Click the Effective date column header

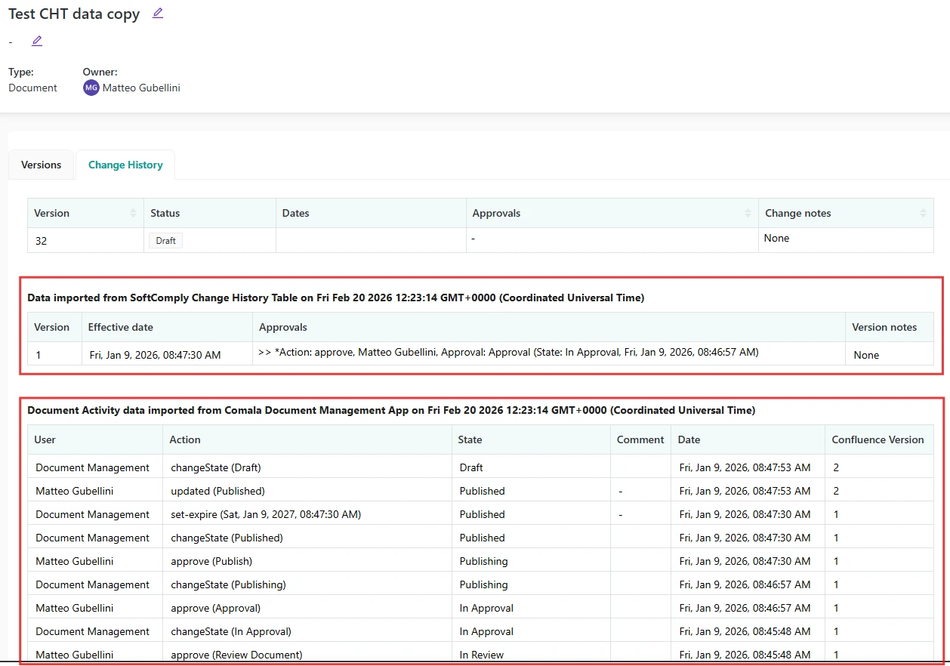pos(121,327)
